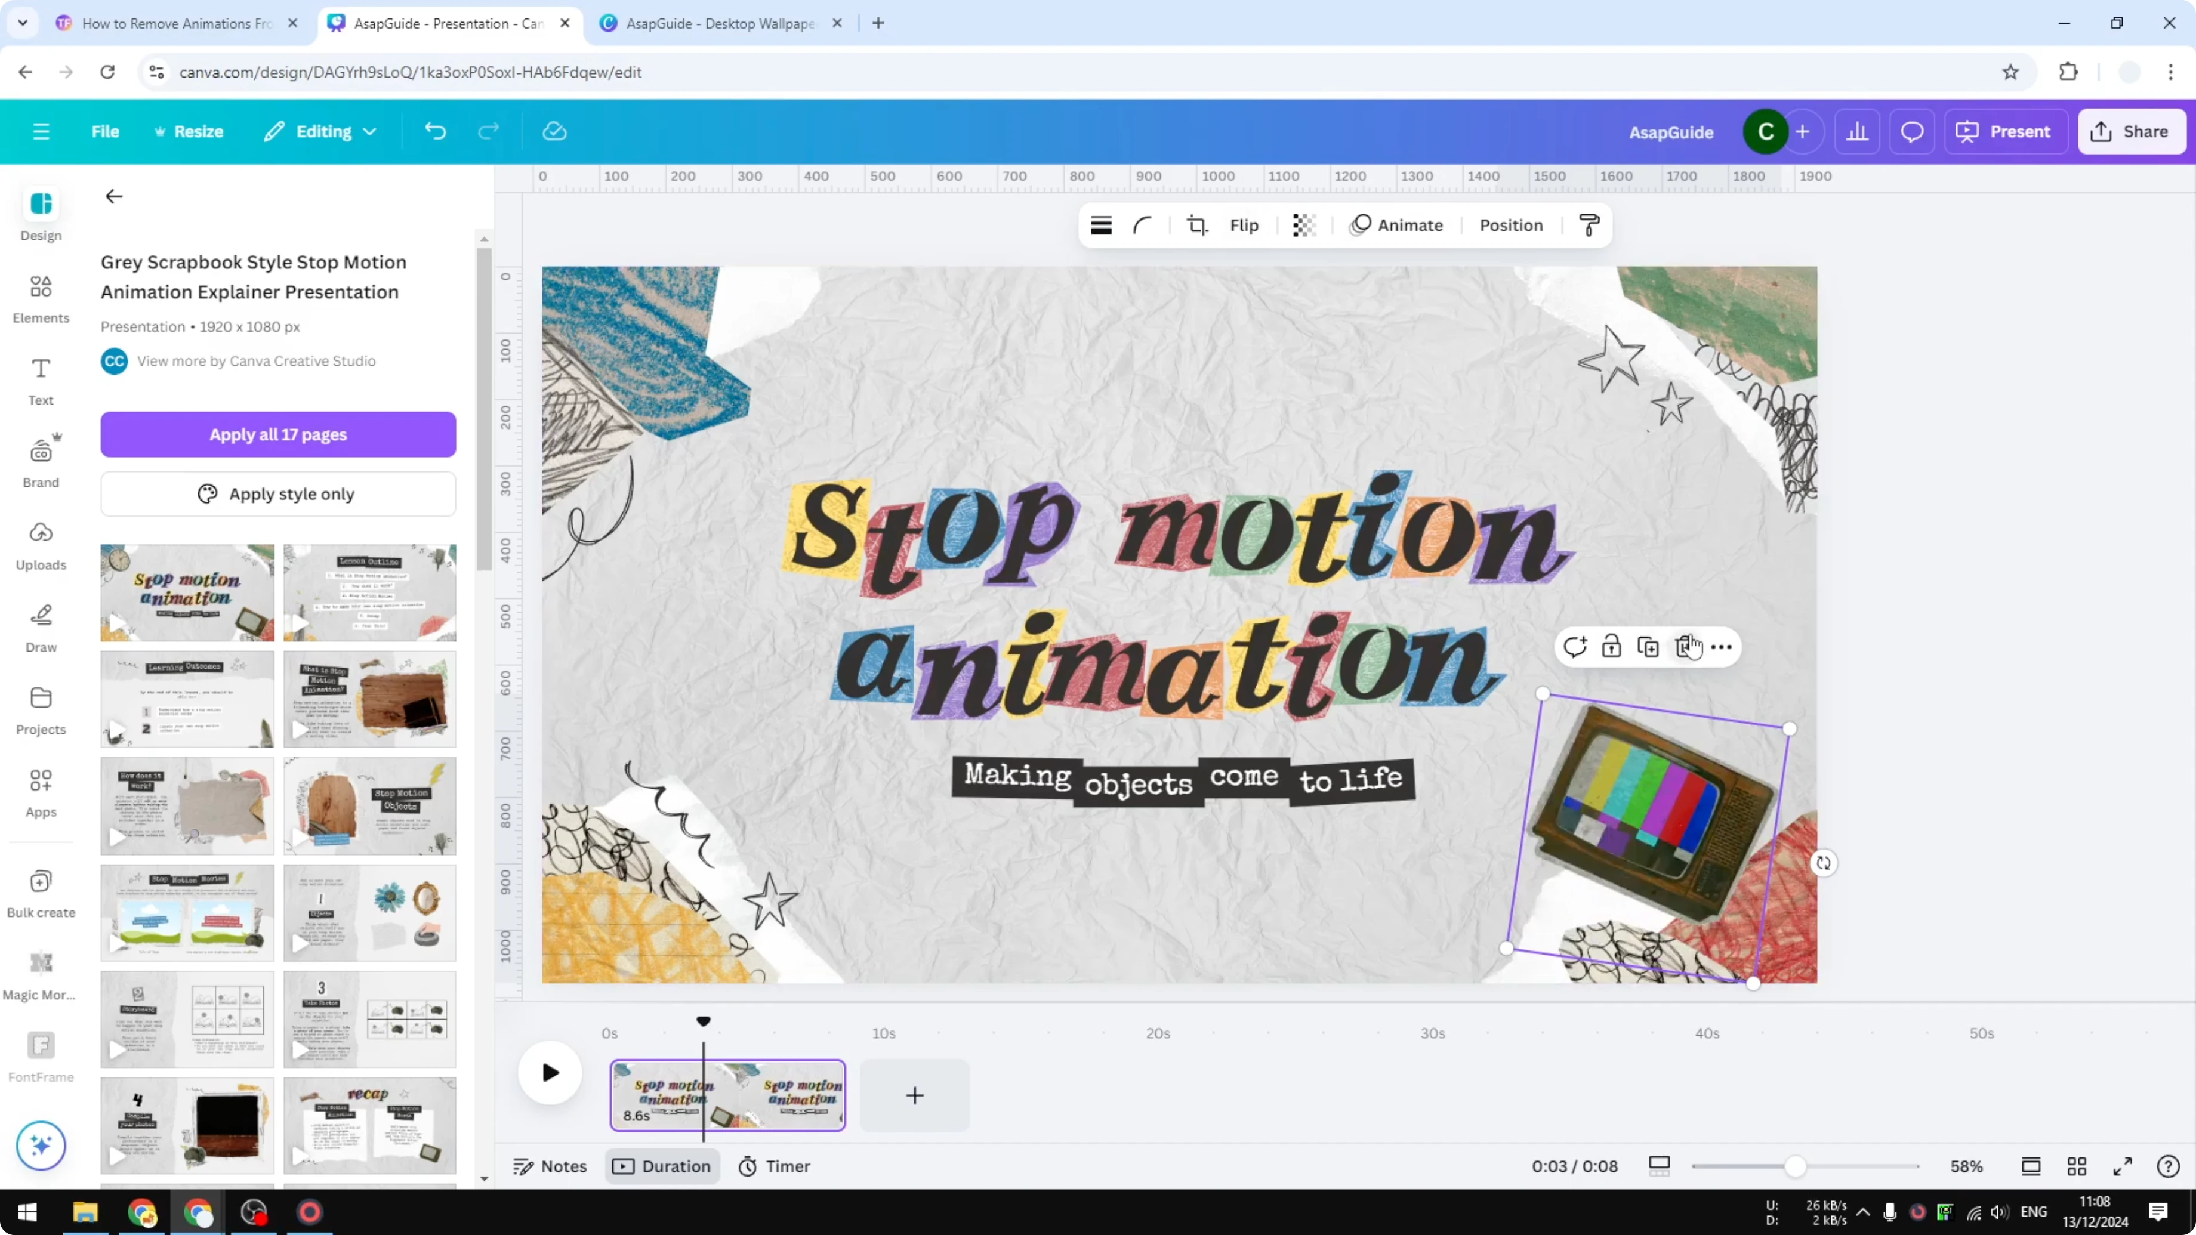Open the Elements panel
This screenshot has height=1235, width=2196.
40,298
